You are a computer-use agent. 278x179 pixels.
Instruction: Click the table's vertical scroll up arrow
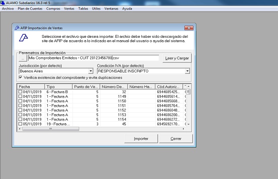coord(189,86)
